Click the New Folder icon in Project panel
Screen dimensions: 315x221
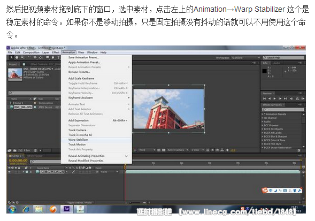14,150
